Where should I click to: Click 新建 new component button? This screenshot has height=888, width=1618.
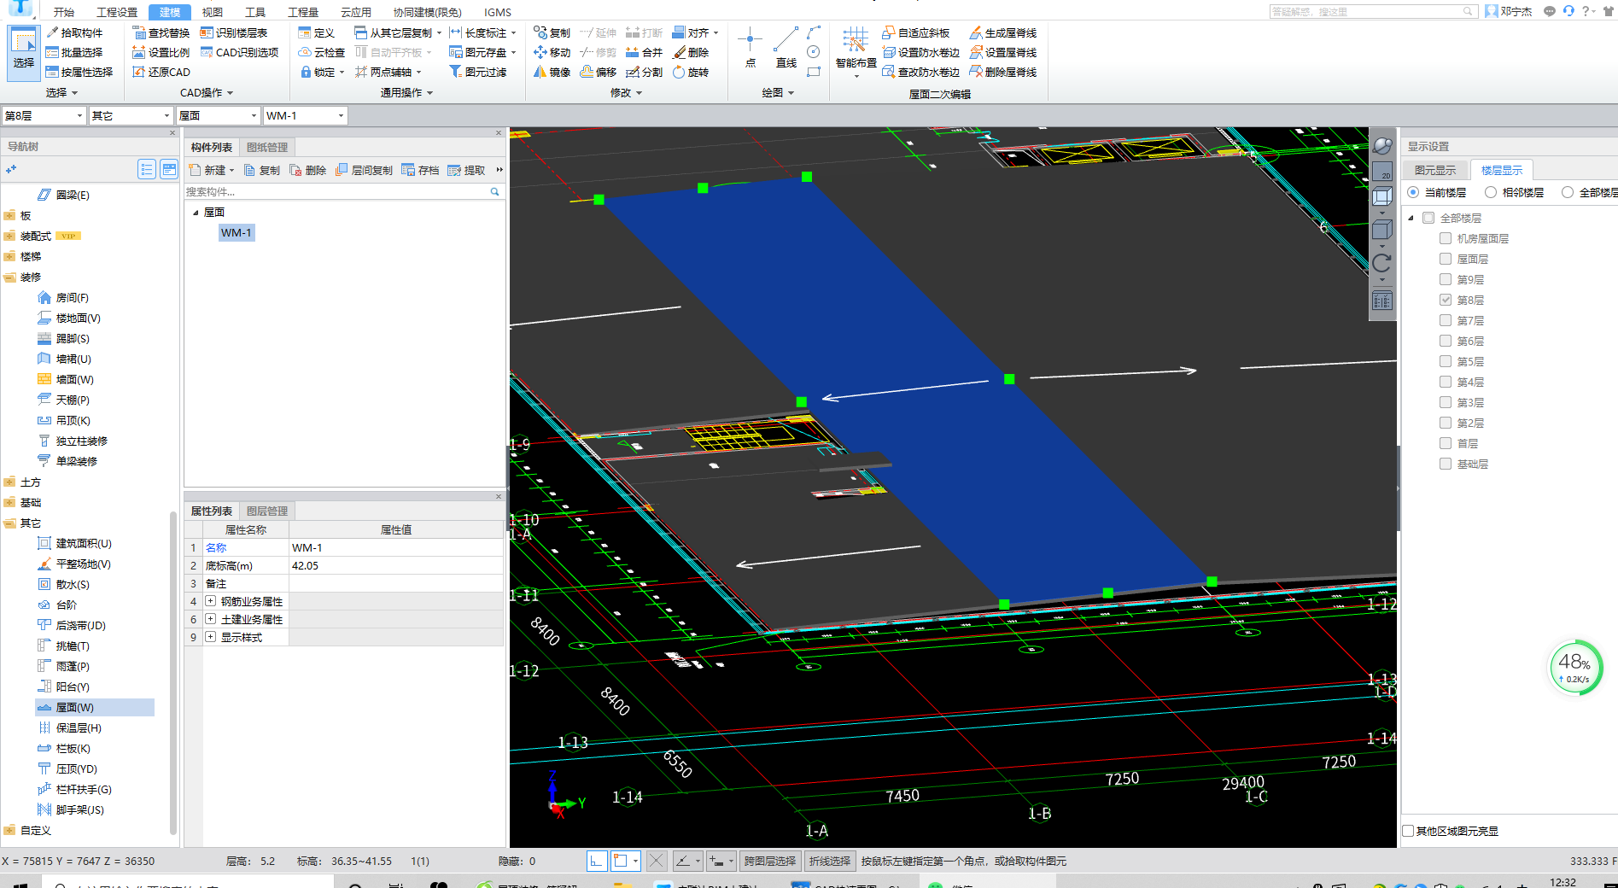[211, 170]
